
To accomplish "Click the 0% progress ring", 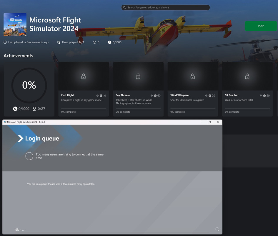I will [29, 85].
